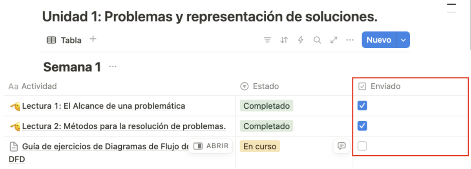The width and height of the screenshot is (471, 169).
Task: Add a new view with plus icon
Action: 93,39
